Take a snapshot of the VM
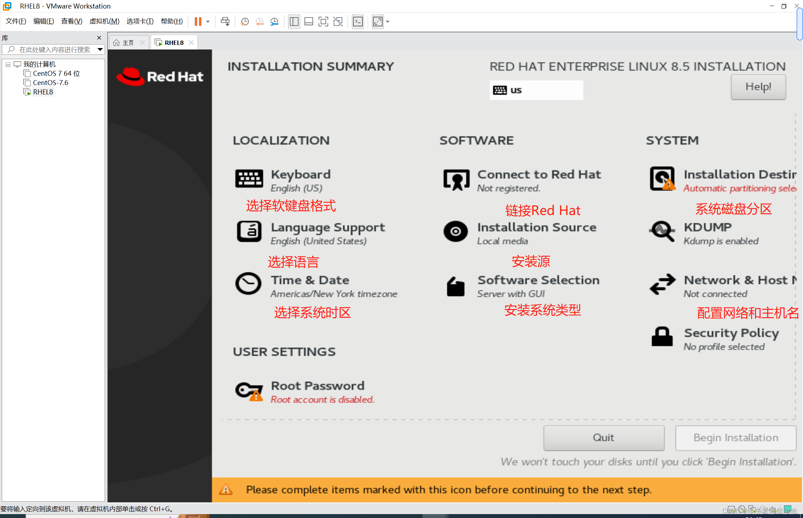Image resolution: width=803 pixels, height=518 pixels. click(245, 22)
